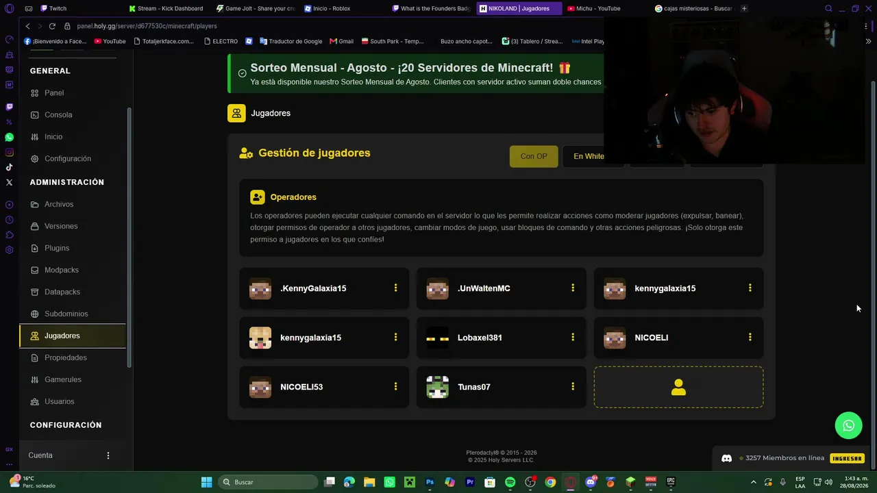The image size is (877, 493).
Task: Go to Panel in the sidebar
Action: (54, 93)
